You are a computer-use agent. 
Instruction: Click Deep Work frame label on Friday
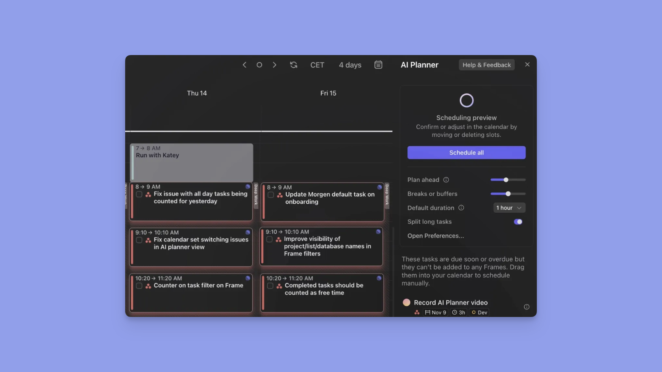coord(387,195)
